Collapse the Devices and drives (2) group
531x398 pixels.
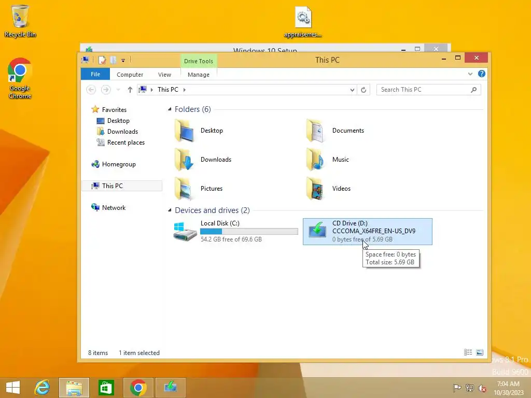pos(170,210)
